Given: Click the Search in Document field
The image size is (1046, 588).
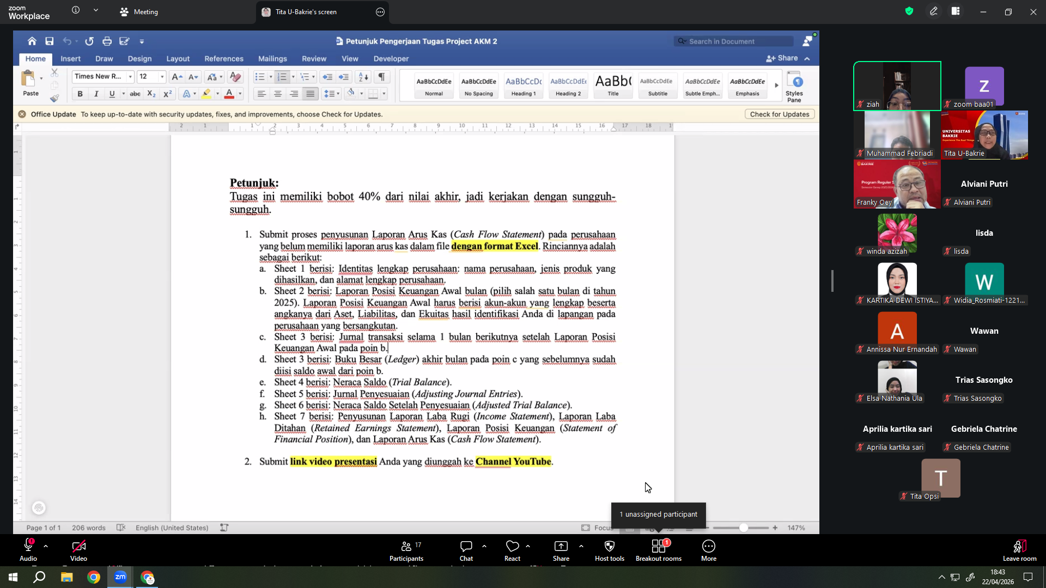Looking at the screenshot, I should pyautogui.click(x=733, y=41).
